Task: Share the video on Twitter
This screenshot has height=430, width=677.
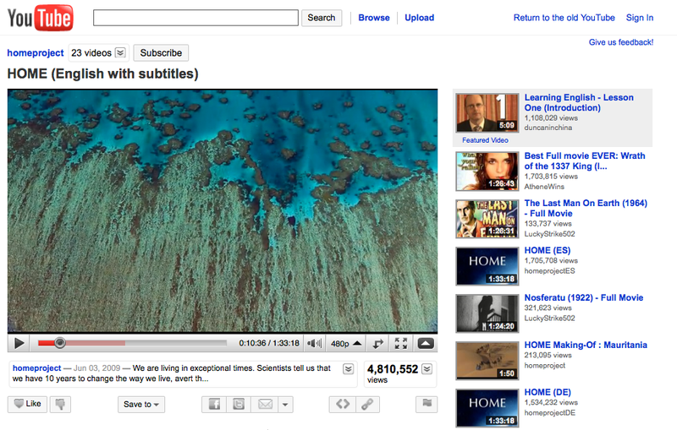Action: click(x=239, y=404)
